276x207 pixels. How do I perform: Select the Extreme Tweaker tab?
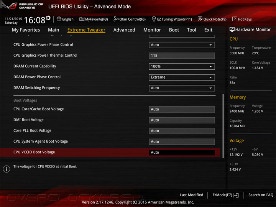tap(86, 30)
